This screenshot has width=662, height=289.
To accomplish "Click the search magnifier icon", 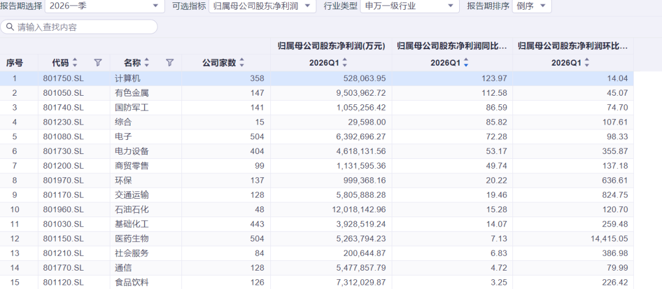I will coord(10,28).
